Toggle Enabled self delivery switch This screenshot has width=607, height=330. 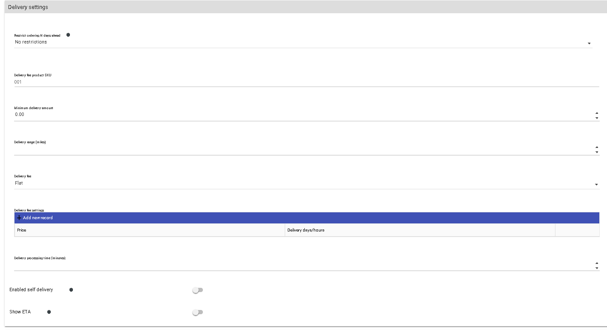click(x=198, y=290)
